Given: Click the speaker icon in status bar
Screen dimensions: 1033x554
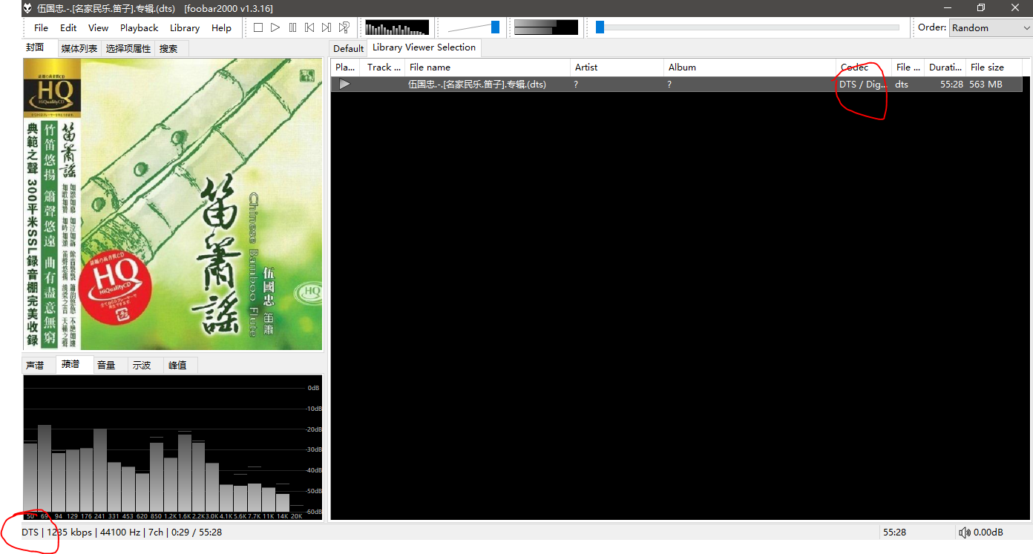Looking at the screenshot, I should point(964,532).
